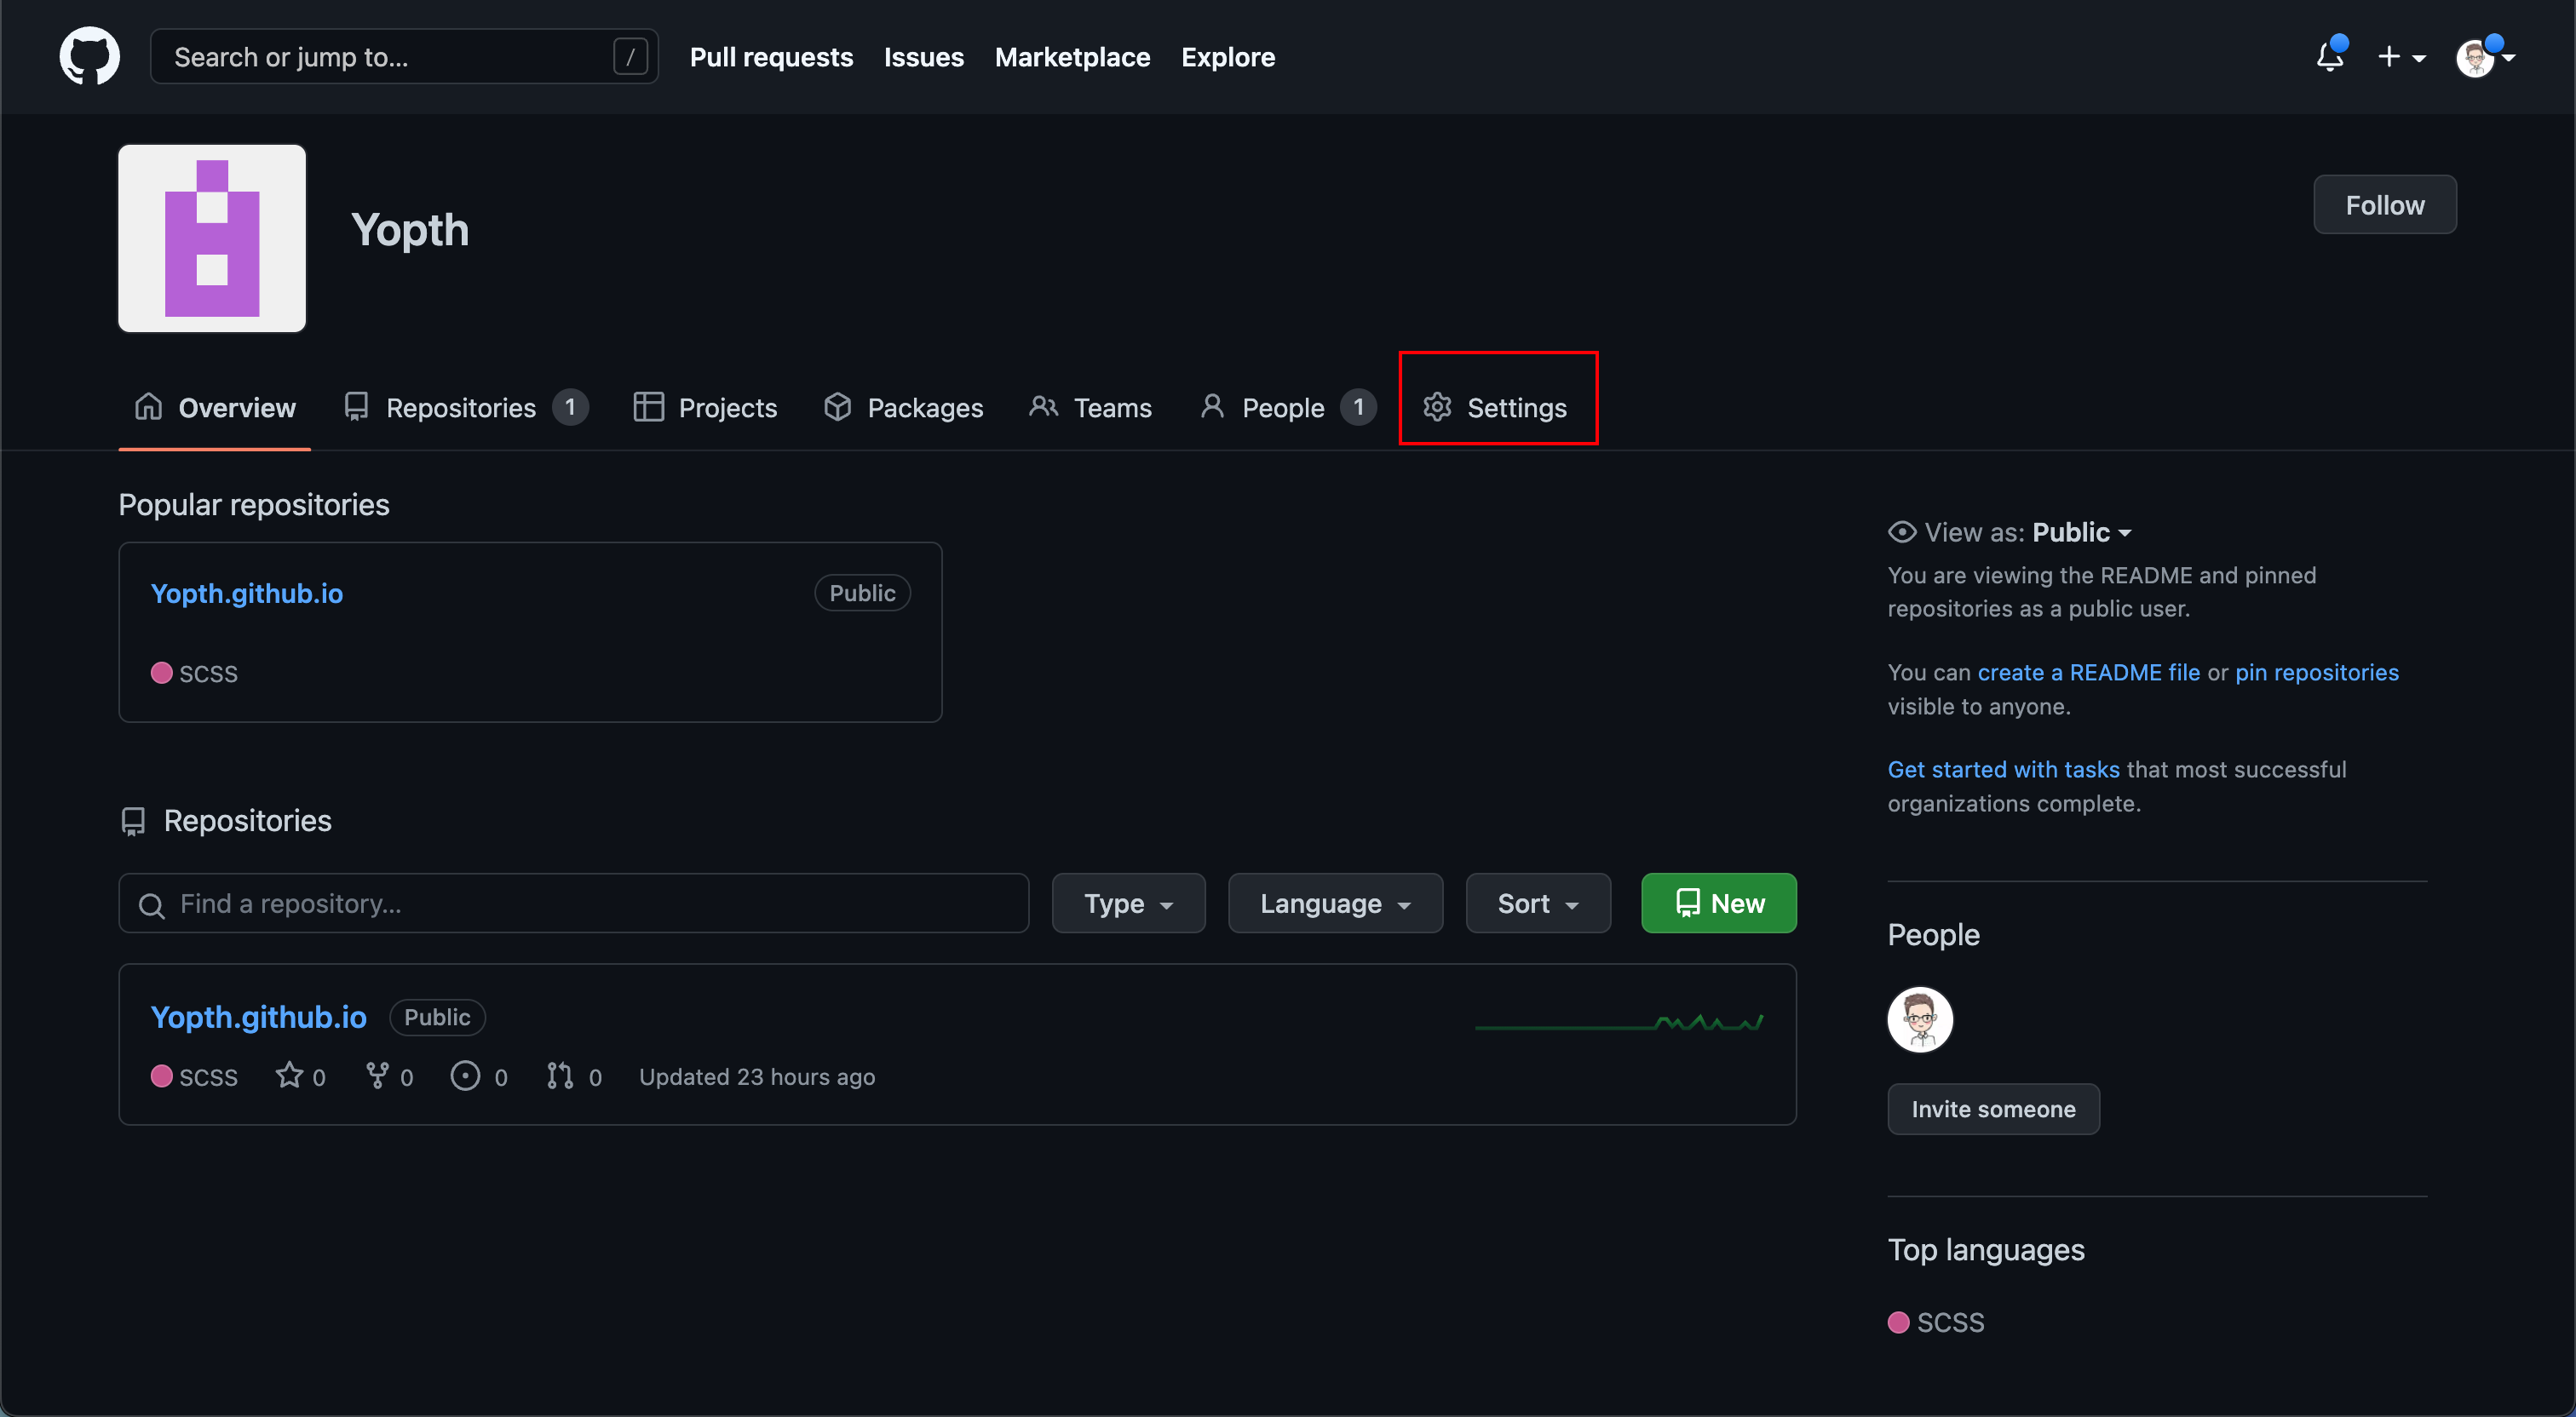Click the Repositories section book icon
The width and height of the screenshot is (2576, 1417).
(x=133, y=821)
